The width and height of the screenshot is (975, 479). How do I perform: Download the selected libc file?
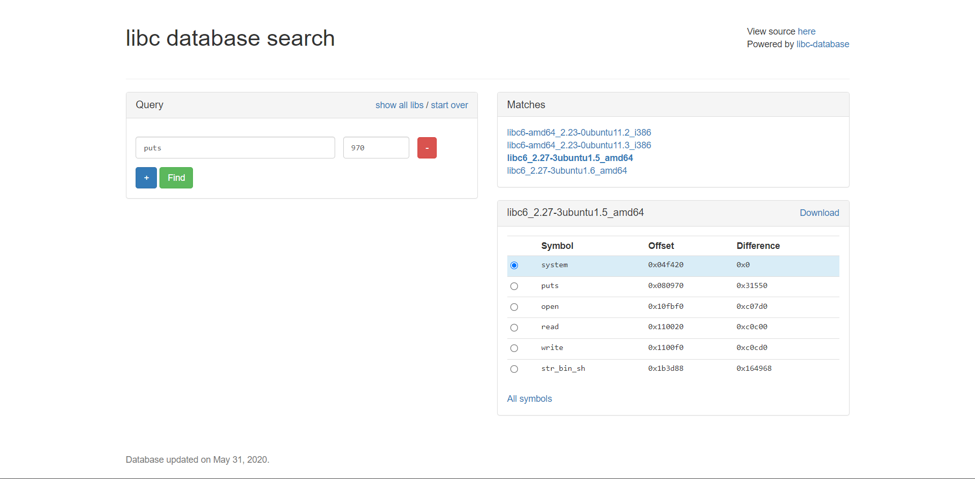pyautogui.click(x=819, y=213)
